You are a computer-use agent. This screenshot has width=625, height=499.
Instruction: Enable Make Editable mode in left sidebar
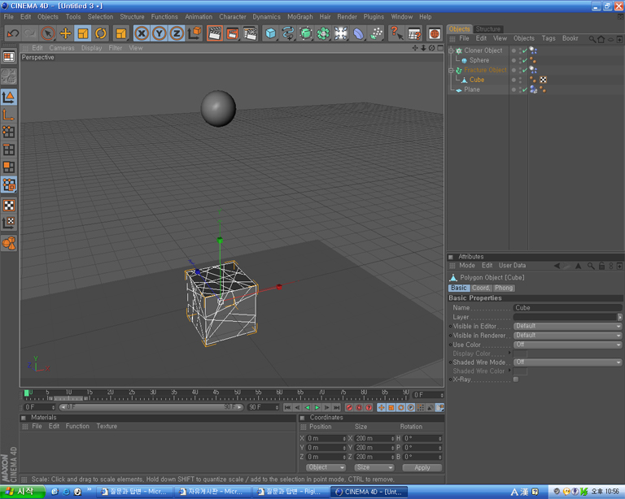9,76
